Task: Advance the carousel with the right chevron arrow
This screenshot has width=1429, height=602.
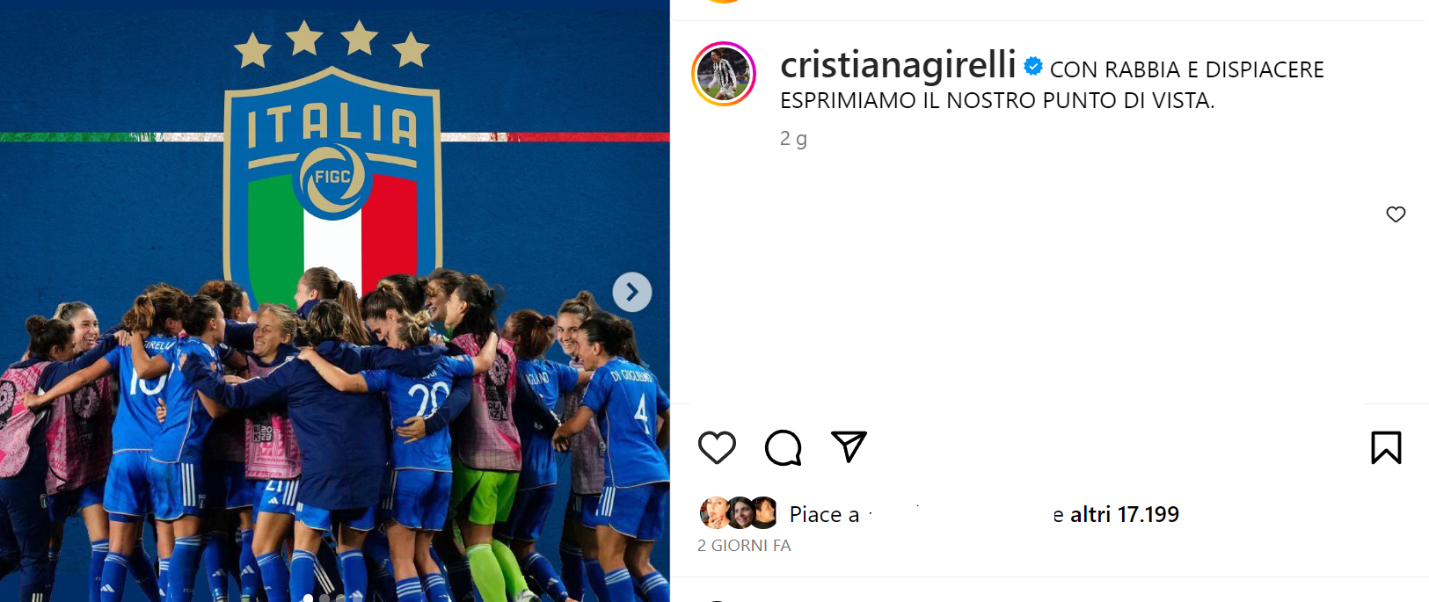Action: 632,292
